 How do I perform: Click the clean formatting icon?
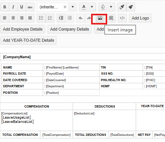tap(131, 7)
